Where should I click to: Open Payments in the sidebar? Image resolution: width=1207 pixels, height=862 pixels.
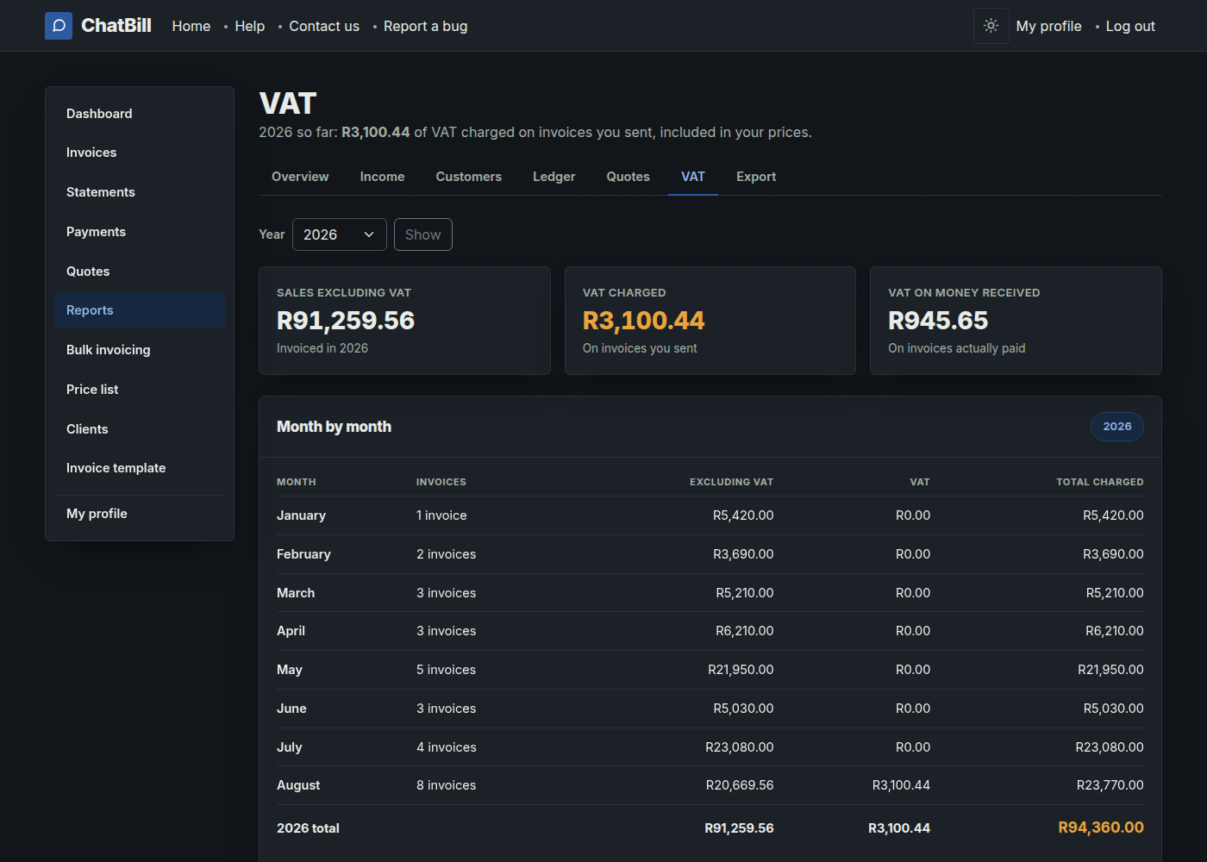[140, 232]
